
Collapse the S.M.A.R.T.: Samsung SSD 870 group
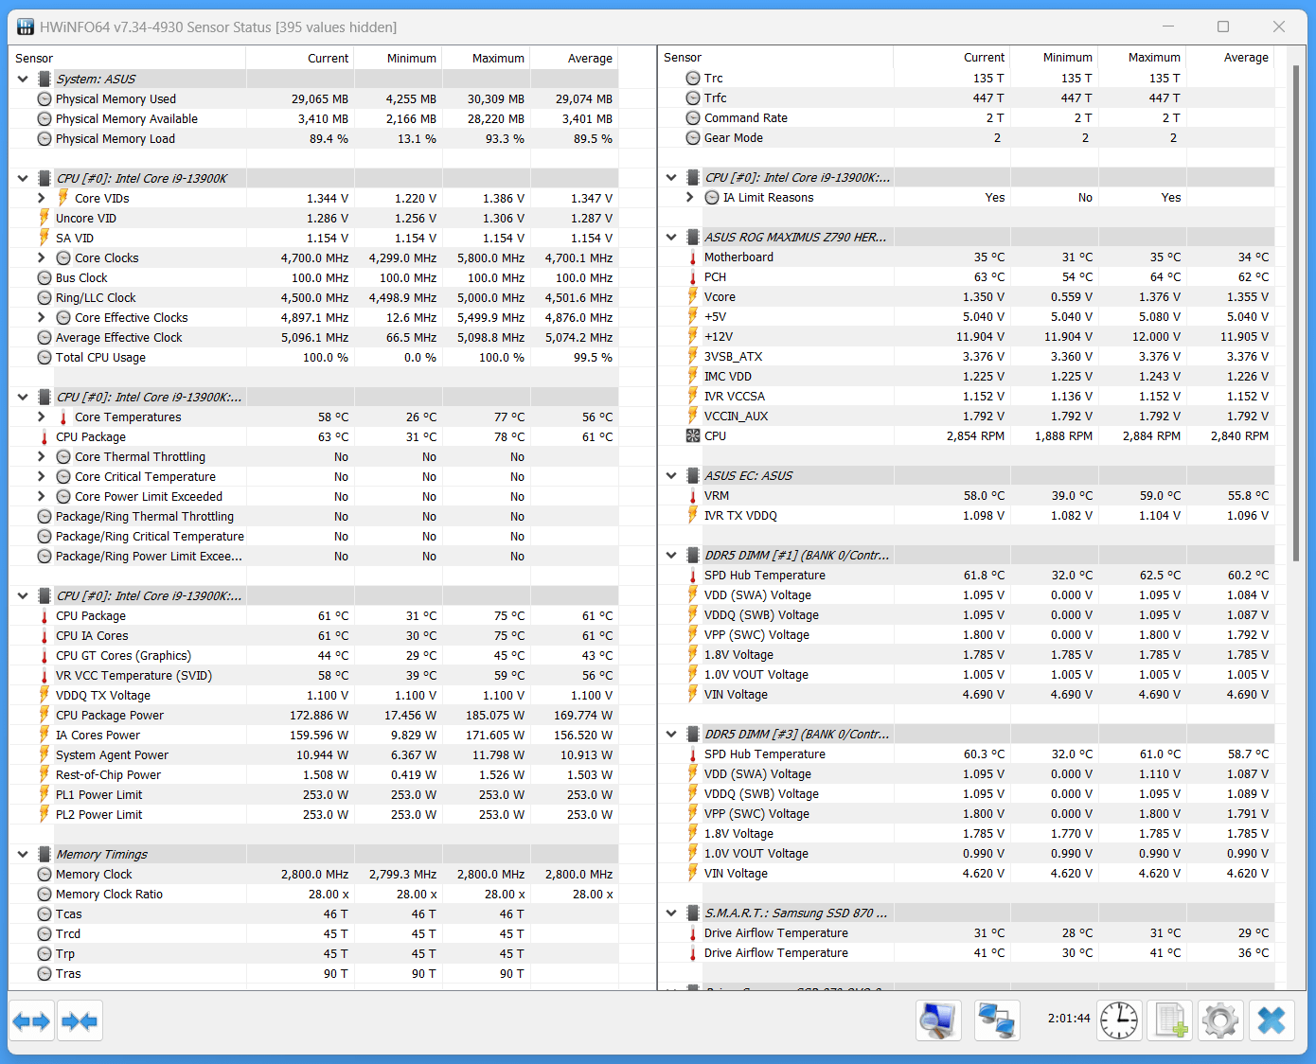pos(671,913)
